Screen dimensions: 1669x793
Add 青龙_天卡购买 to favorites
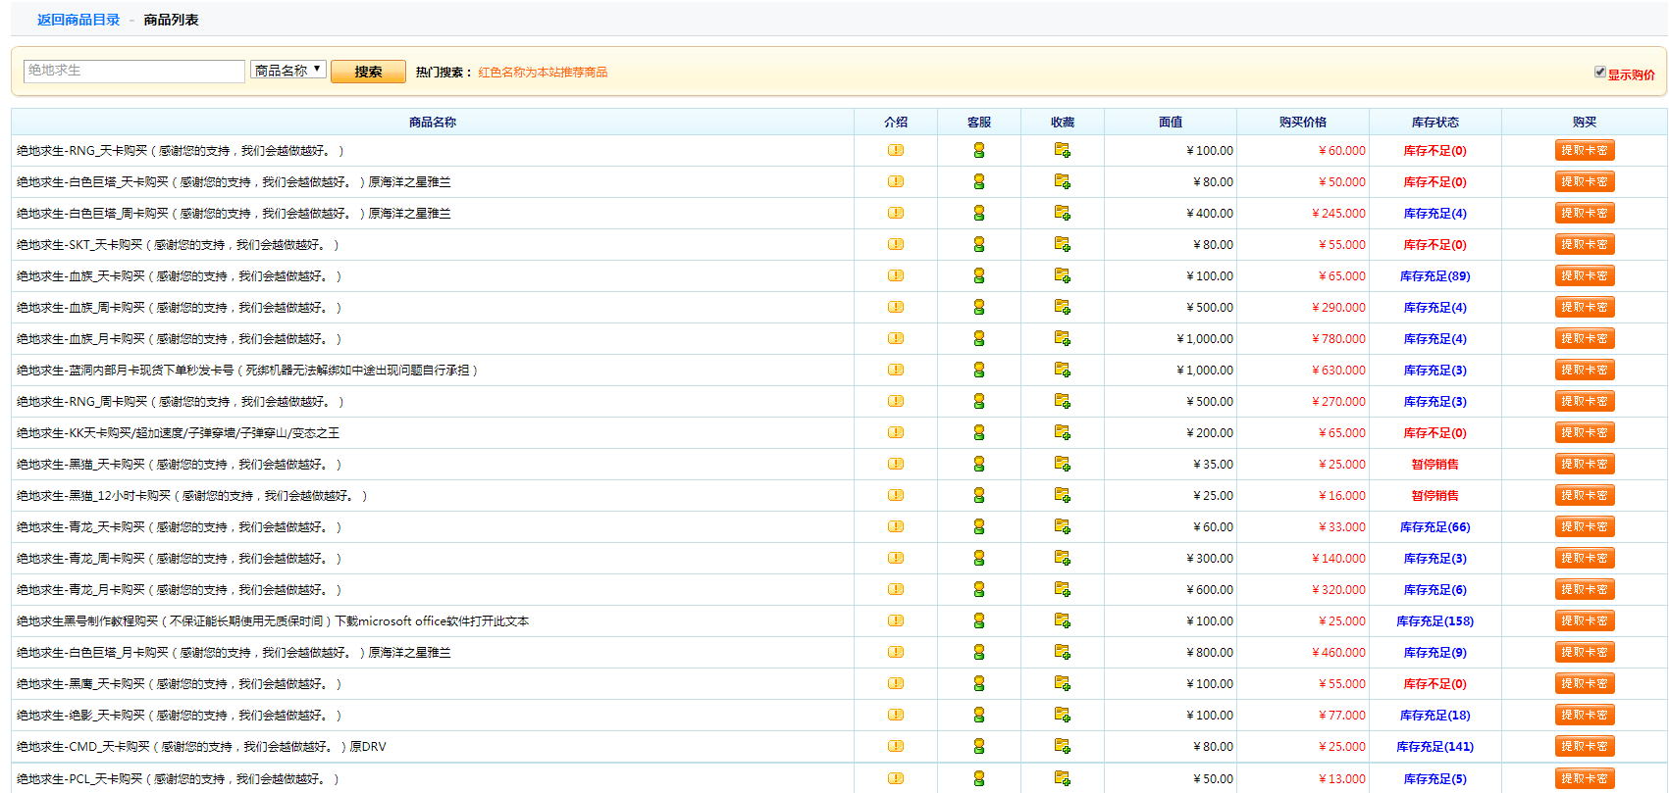[1062, 526]
